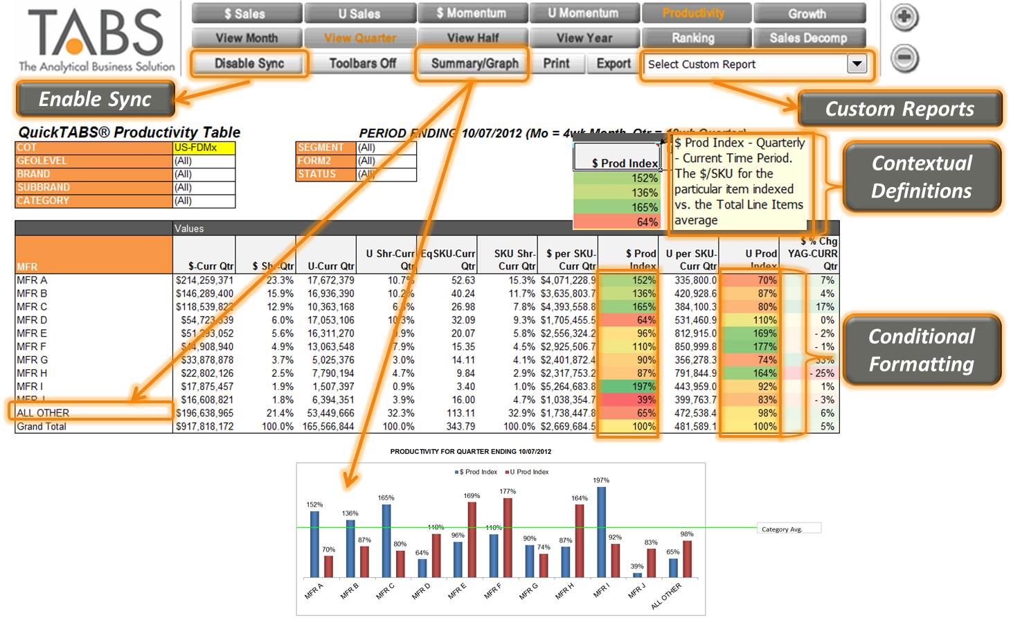Toggle Toolbars Off

[362, 64]
